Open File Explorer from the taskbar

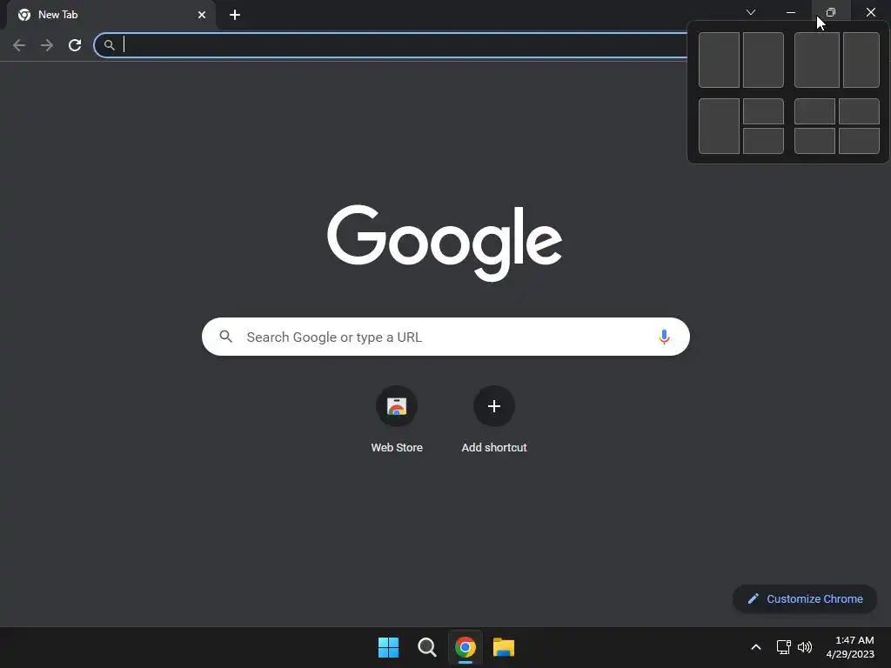[x=504, y=647]
